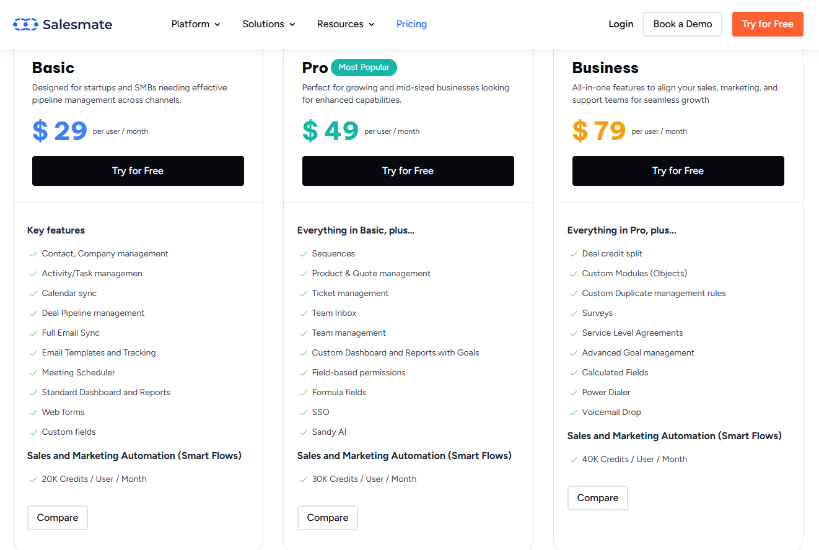Expand the Resources navigation dropdown
This screenshot has width=819, height=550.
click(346, 24)
